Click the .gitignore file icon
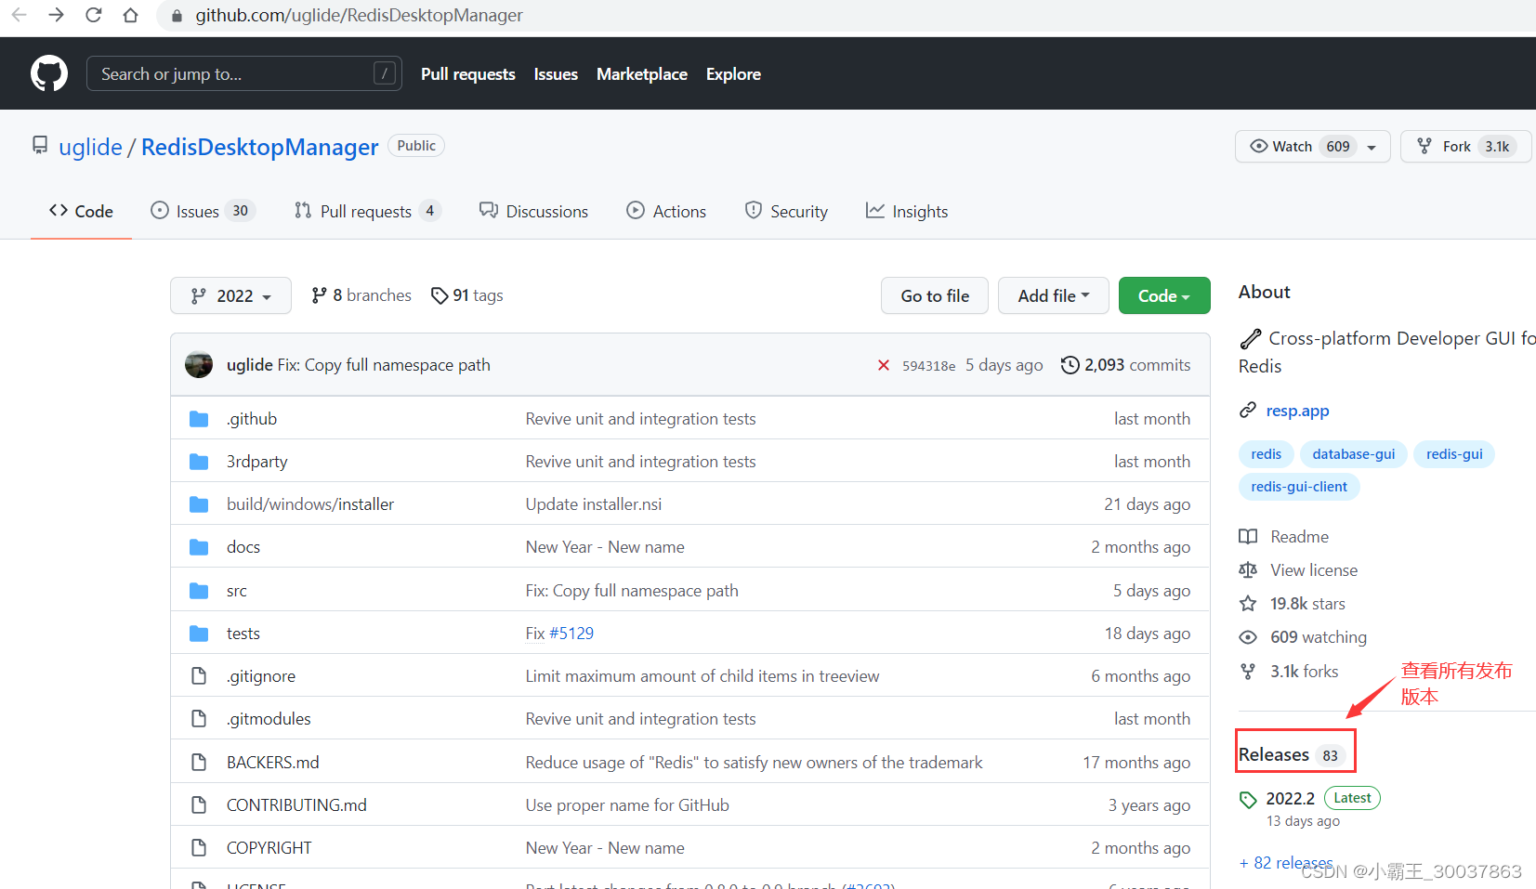The width and height of the screenshot is (1536, 889). (199, 676)
